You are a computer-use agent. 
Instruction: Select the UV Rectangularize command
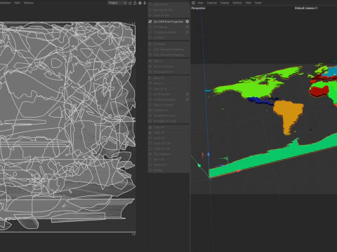click(168, 99)
